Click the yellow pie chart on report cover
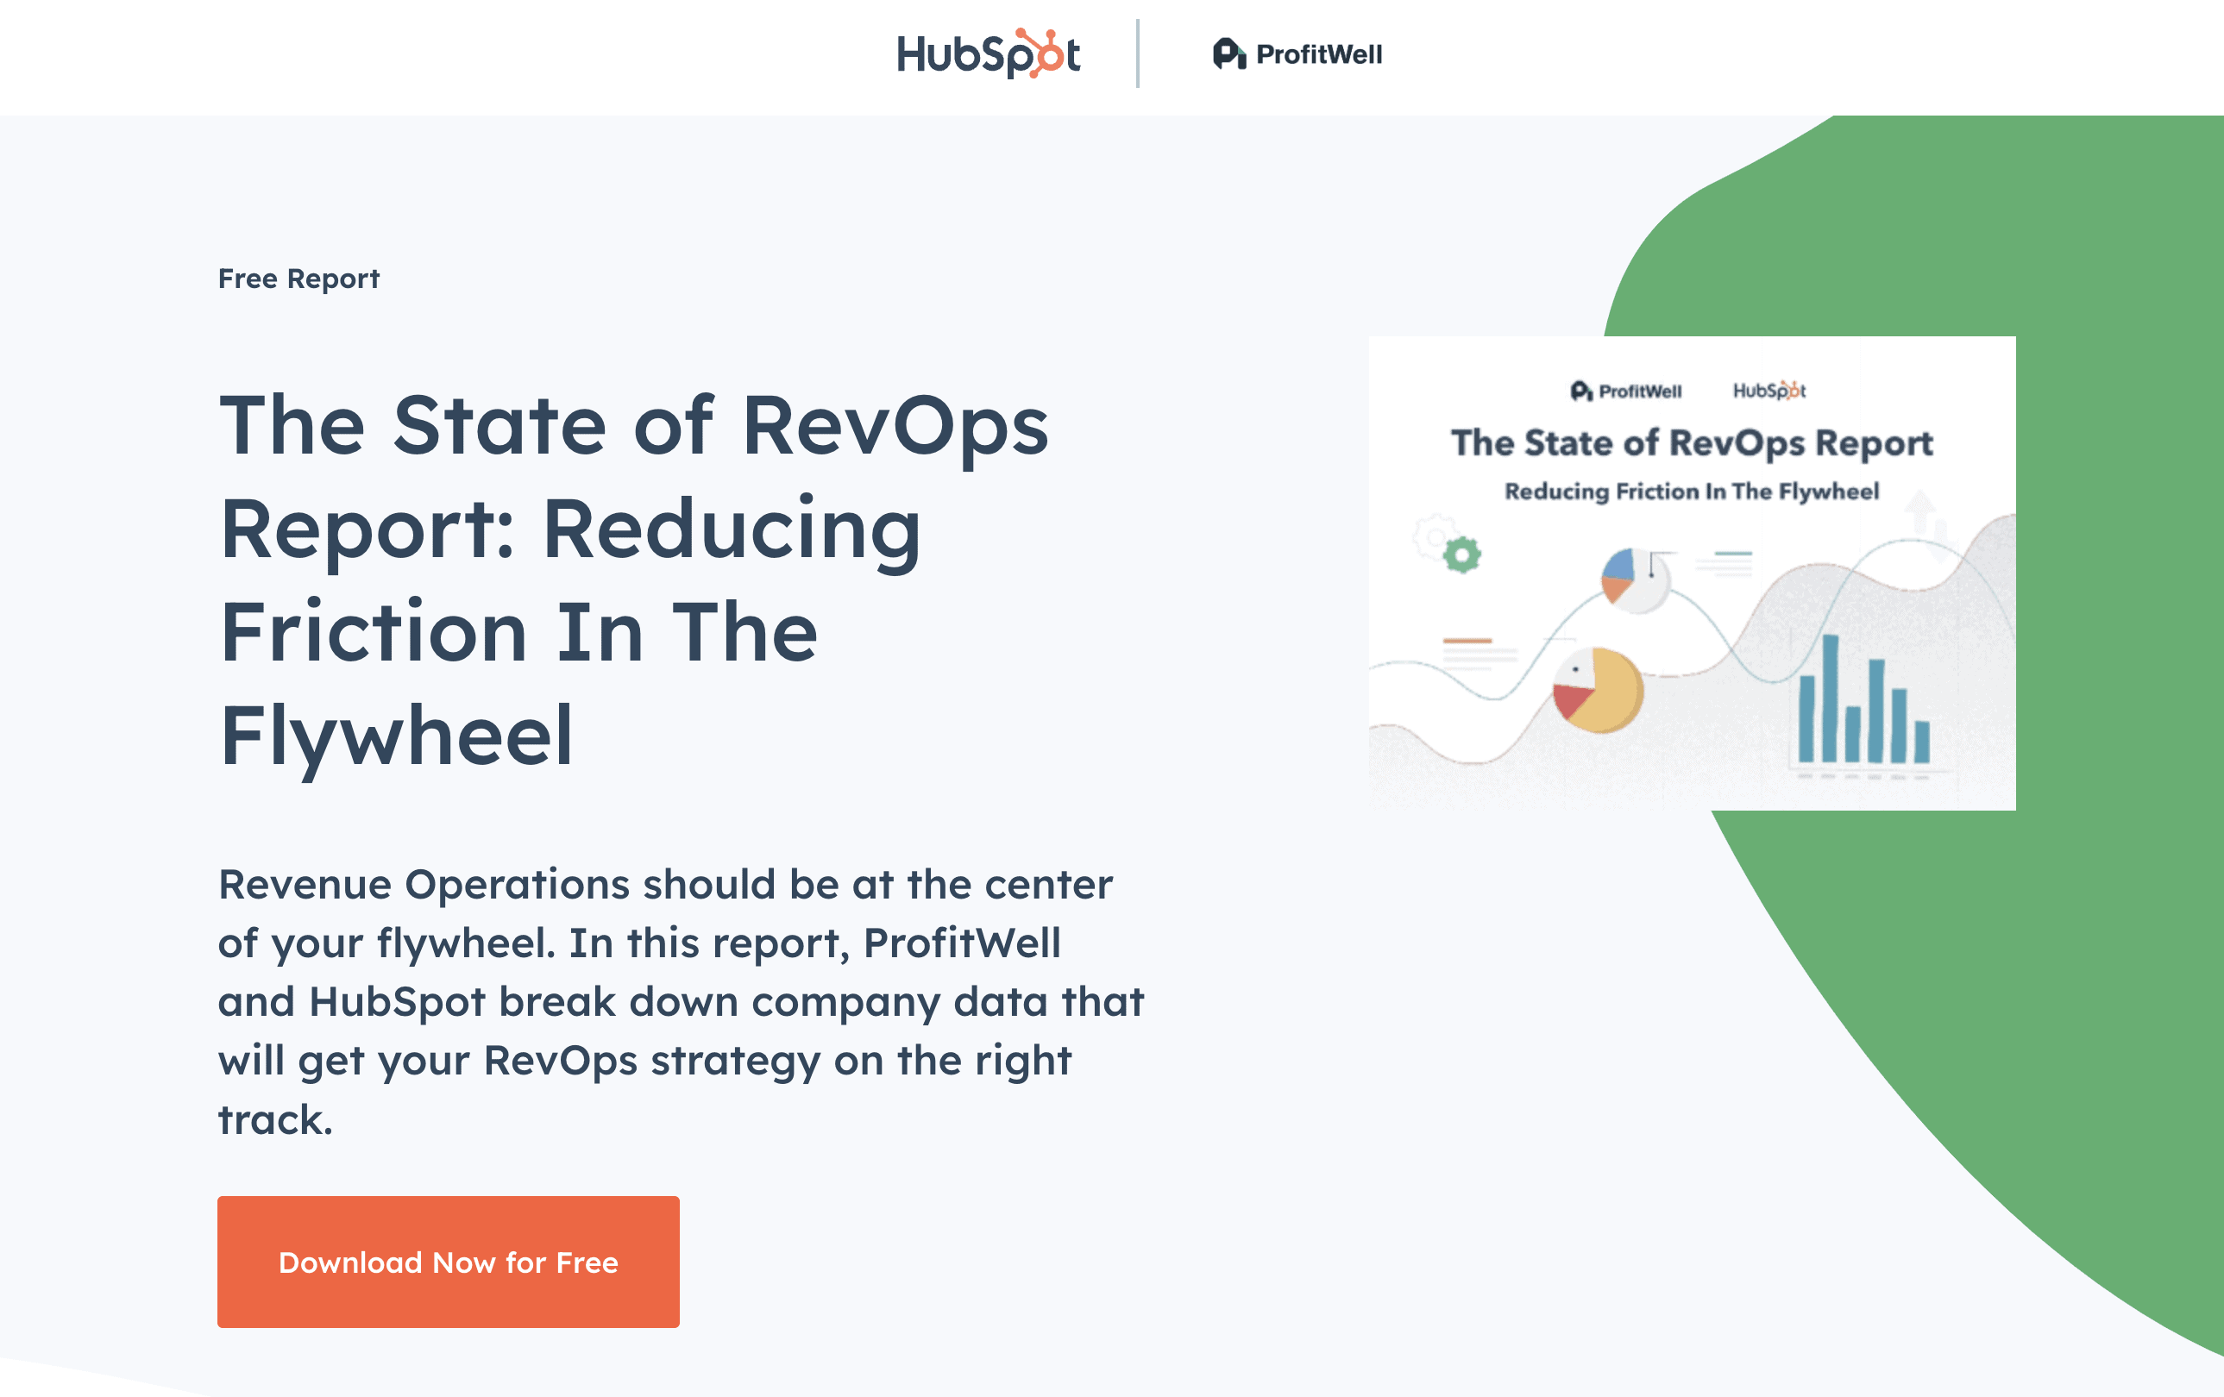The image size is (2224, 1397). click(x=1598, y=691)
